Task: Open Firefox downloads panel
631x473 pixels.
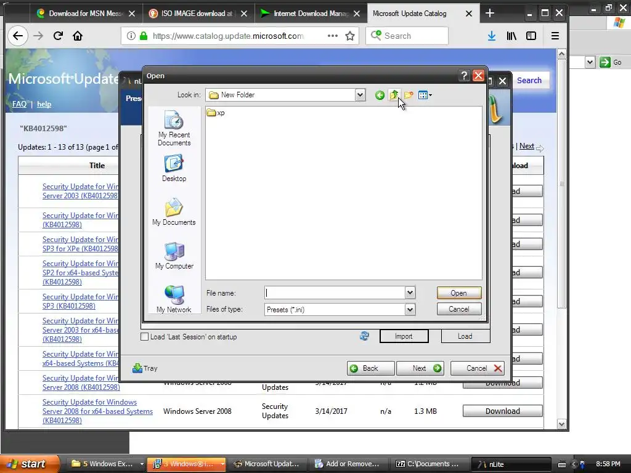Action: [x=491, y=36]
